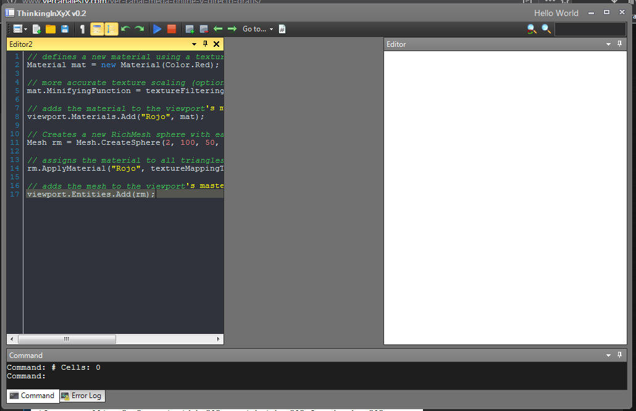Open the Command panel dropdown arrow
Screen dimensions: 636x411
[608, 355]
